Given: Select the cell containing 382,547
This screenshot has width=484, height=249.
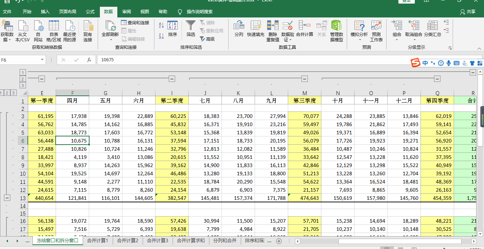Looking at the screenshot, I should pyautogui.click(x=172, y=198).
